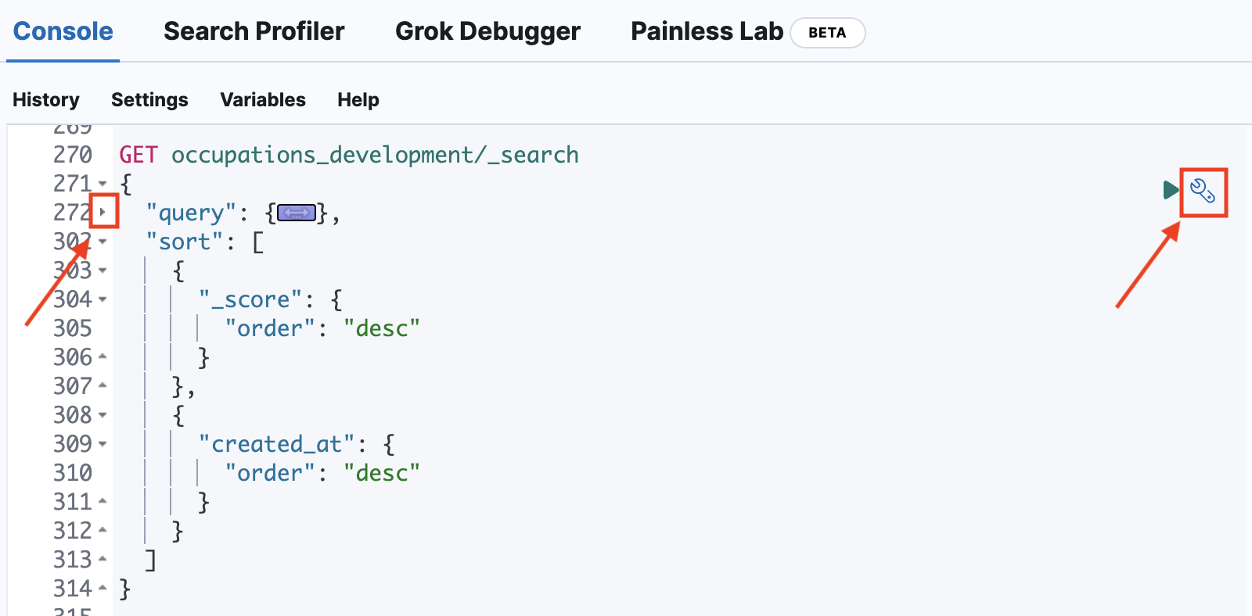Viewport: 1252px width, 616px height.
Task: Fold the object starting at line 303
Action: tap(103, 270)
